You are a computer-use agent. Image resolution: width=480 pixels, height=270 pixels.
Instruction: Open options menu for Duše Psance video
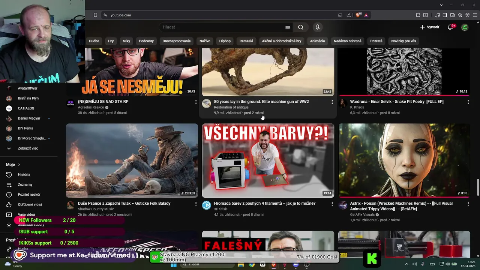coord(196,204)
